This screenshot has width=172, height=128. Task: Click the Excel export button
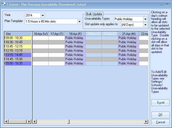(160, 103)
